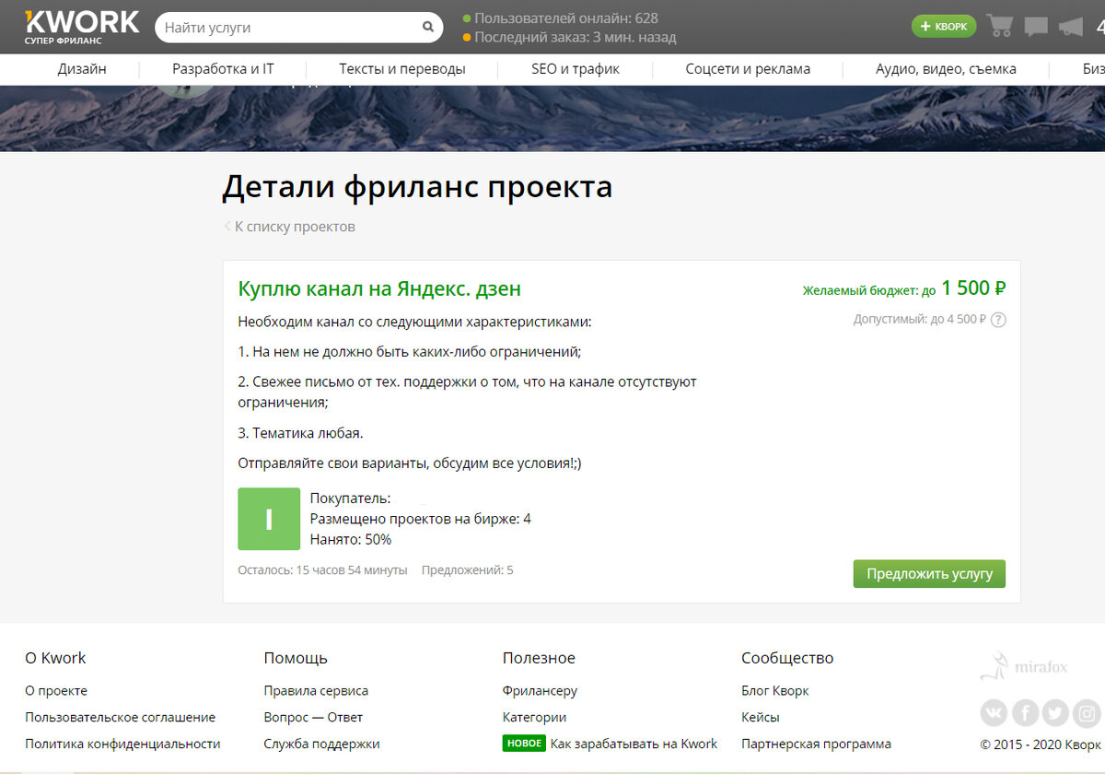Open Вопрос — Ответ link
This screenshot has height=774, width=1105.
[313, 717]
